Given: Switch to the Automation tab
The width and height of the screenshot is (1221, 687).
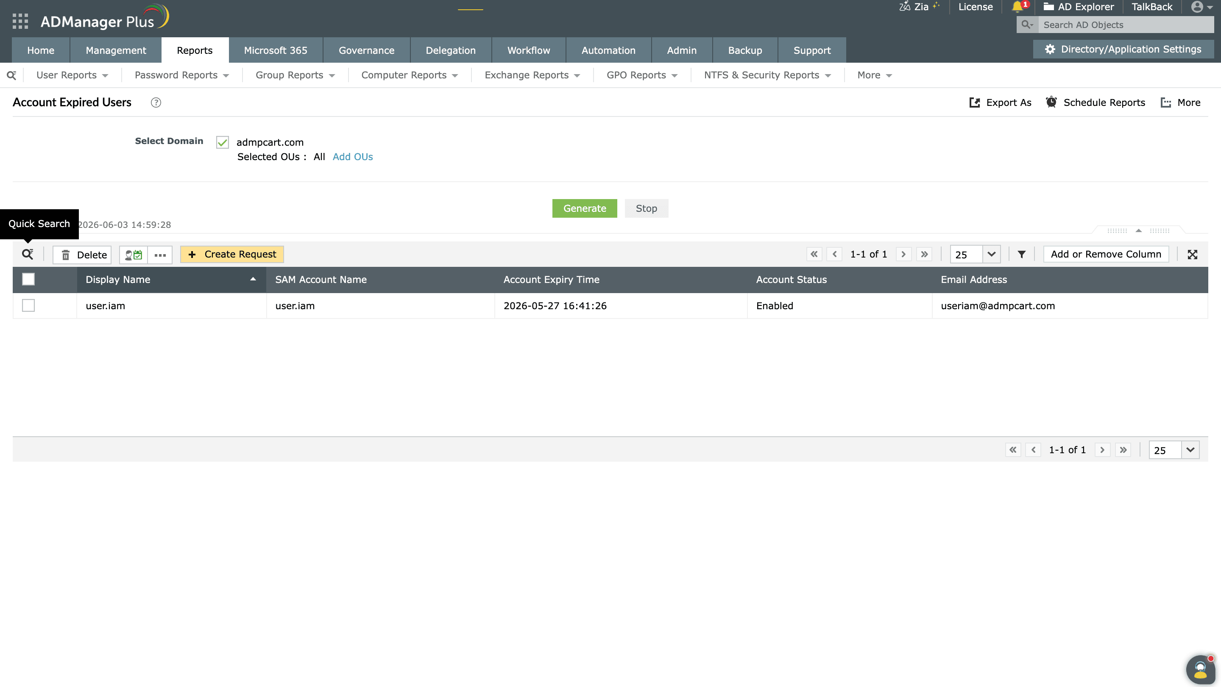Looking at the screenshot, I should click(x=608, y=50).
